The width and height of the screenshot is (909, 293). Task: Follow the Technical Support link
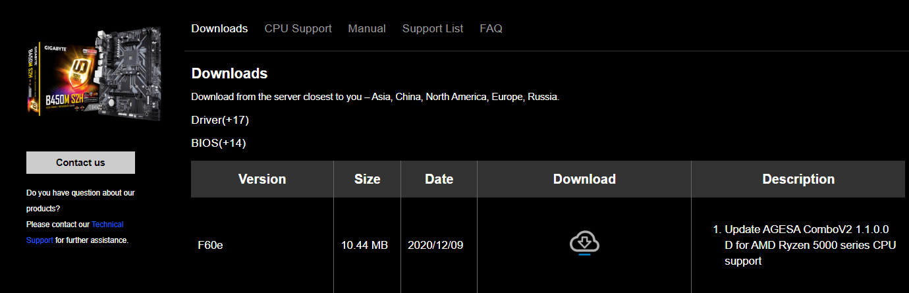coord(107,225)
